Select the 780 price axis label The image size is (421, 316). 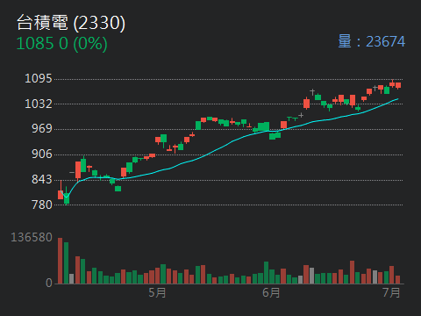[x=42, y=205]
